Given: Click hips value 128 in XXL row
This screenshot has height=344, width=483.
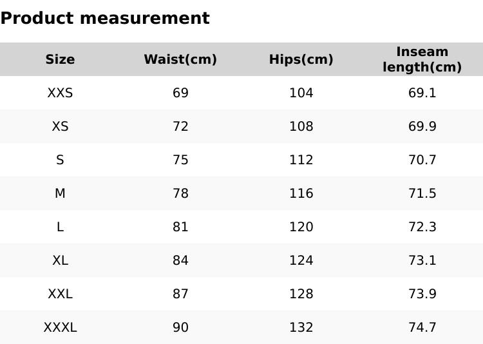Looking at the screenshot, I should coord(301,294).
